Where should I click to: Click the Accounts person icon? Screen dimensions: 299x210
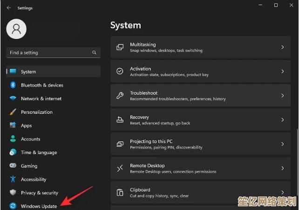[x=13, y=138]
